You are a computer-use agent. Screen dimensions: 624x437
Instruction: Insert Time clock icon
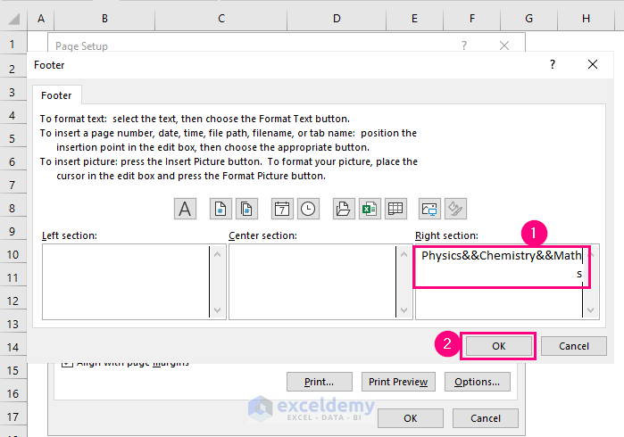coord(308,209)
